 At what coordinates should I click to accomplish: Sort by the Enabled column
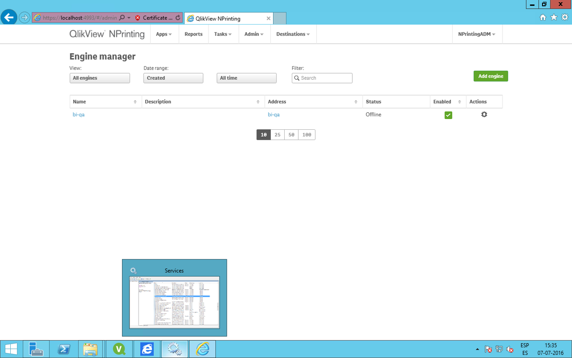coord(448,102)
